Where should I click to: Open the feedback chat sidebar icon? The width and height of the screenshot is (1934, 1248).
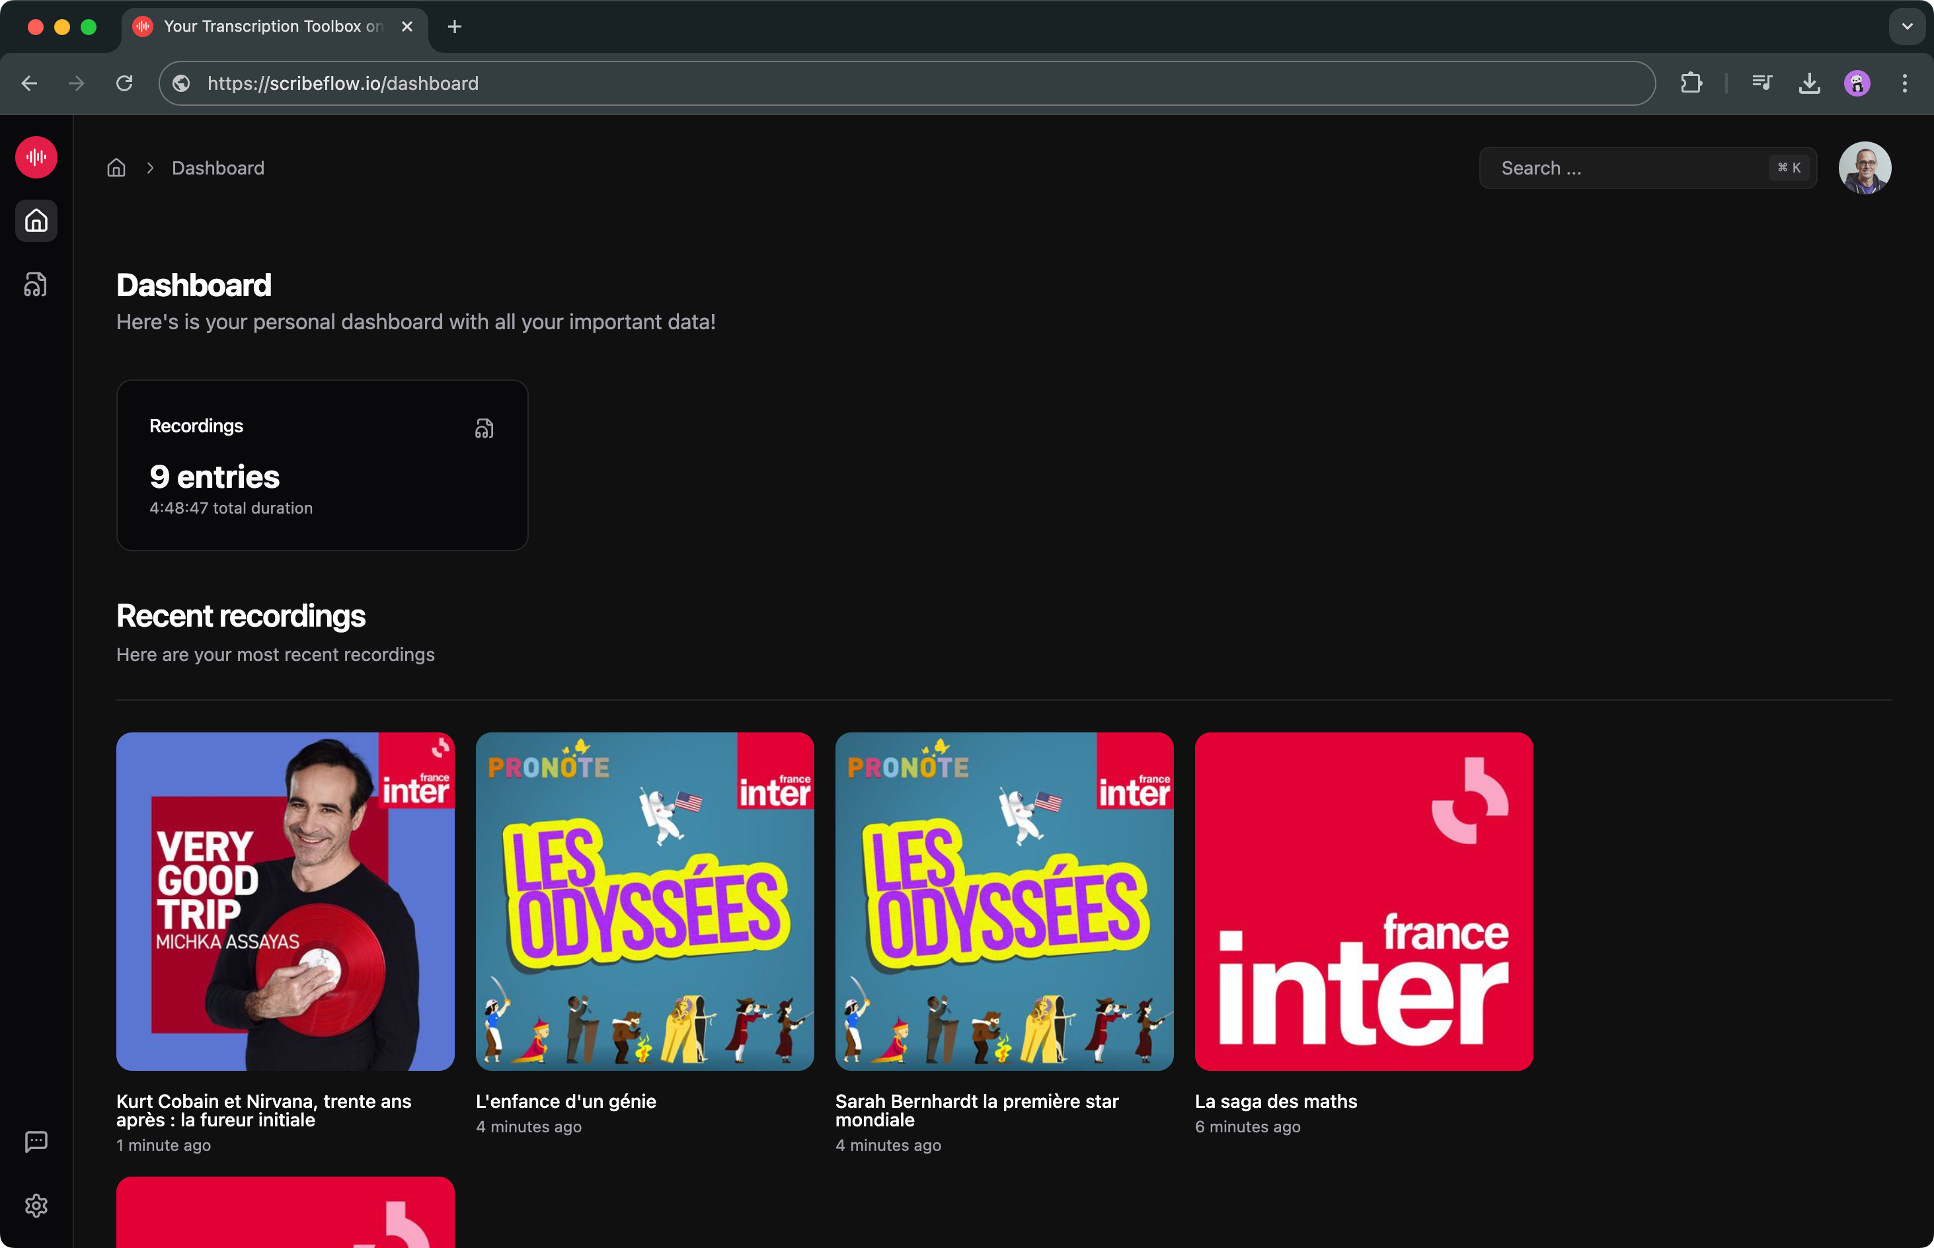(x=36, y=1141)
